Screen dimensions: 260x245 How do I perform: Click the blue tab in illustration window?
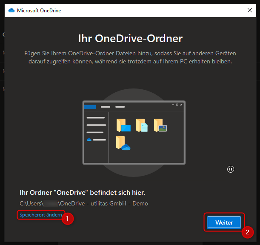90,106
